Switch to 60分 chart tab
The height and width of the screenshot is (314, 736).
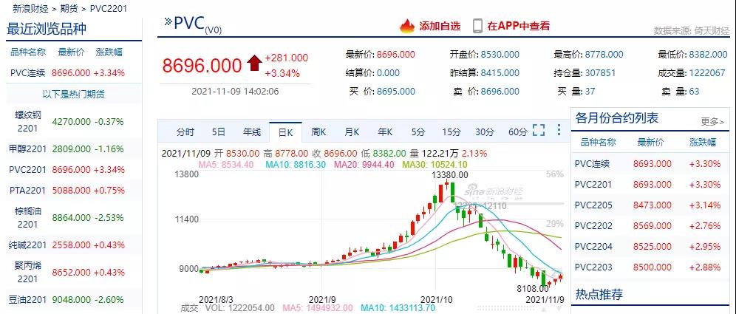[x=518, y=132]
